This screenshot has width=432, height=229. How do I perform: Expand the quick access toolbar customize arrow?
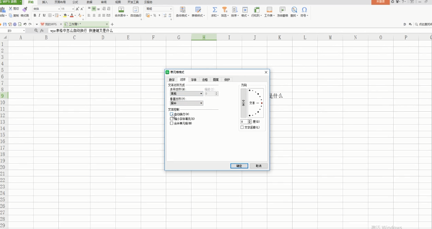pyautogui.click(x=37, y=24)
